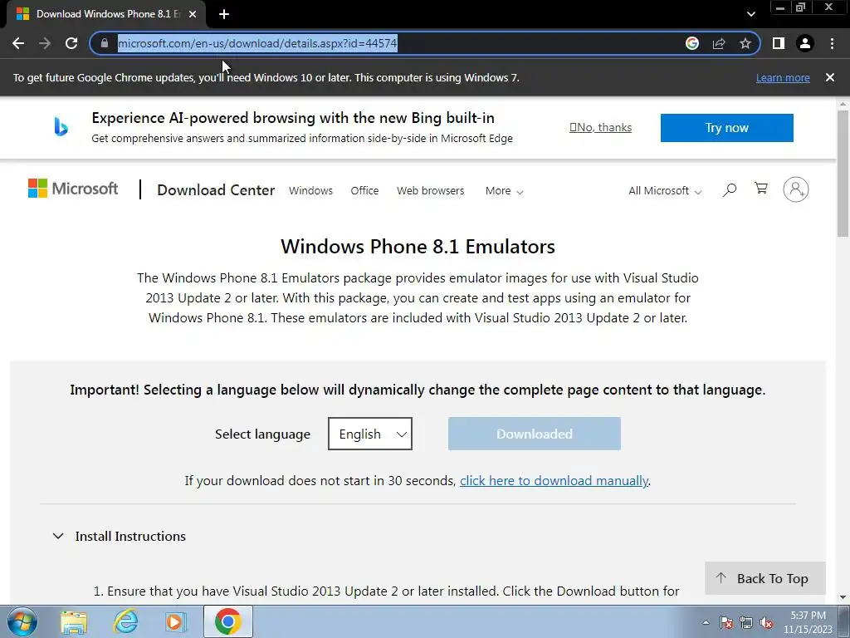The image size is (850, 638).
Task: Open the Web browsers menu item
Action: pos(431,191)
